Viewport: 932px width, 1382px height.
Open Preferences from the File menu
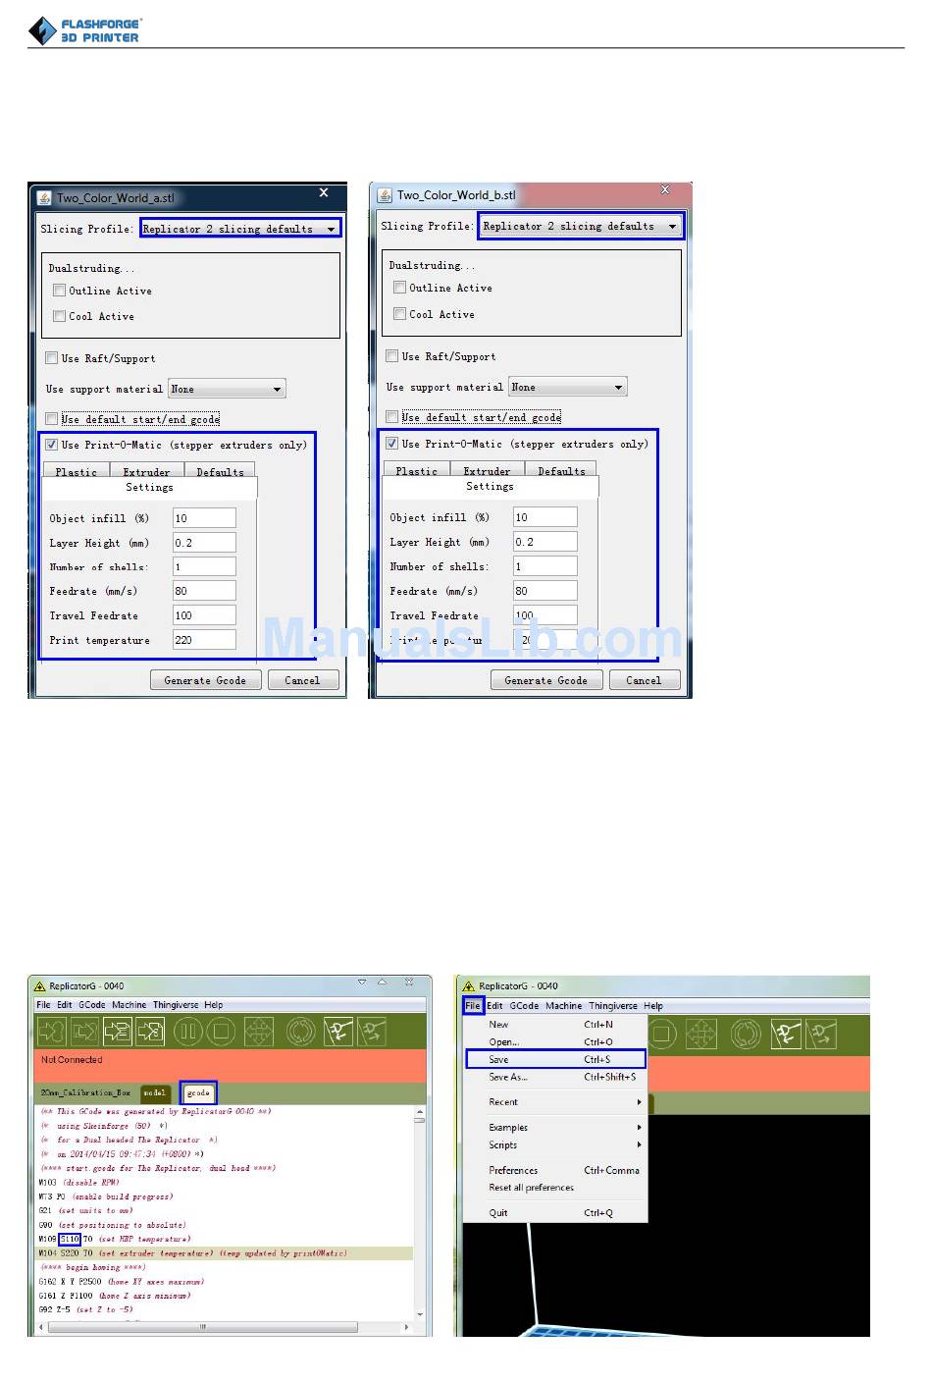[555, 1170]
